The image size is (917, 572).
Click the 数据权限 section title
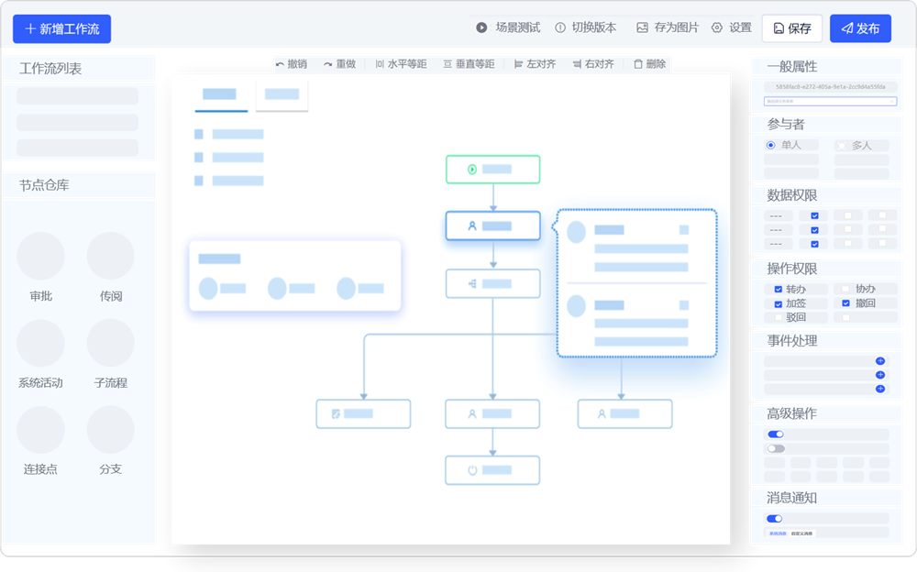(792, 195)
